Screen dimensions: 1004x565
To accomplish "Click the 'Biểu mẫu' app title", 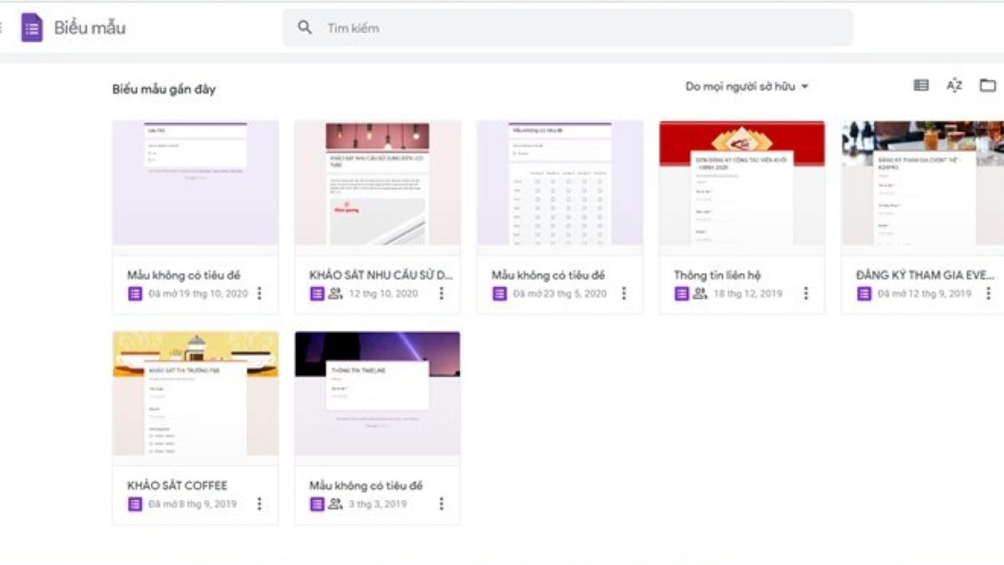I will [x=90, y=28].
